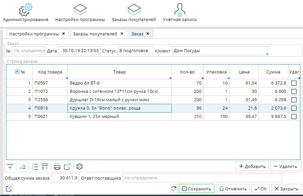
Task: Tick delete checkbox for Кружка 0,3л row
Action: click(x=294, y=108)
